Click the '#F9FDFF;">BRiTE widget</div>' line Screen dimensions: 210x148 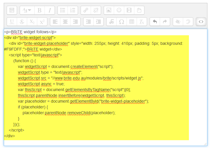point(33,49)
